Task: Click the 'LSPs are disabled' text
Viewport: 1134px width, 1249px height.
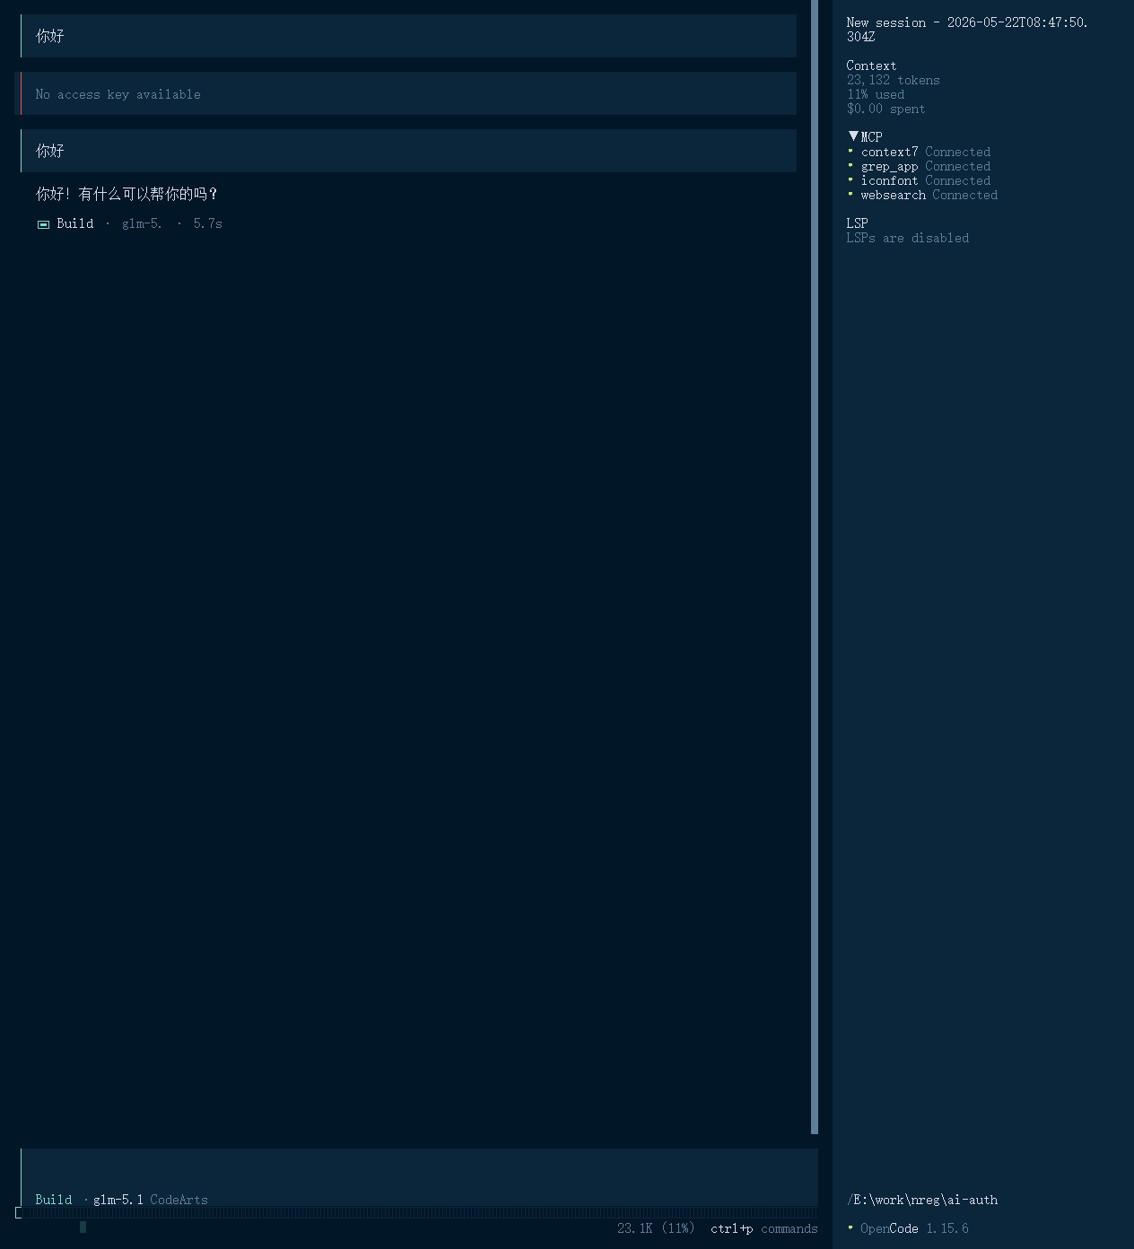Action: pyautogui.click(x=908, y=238)
